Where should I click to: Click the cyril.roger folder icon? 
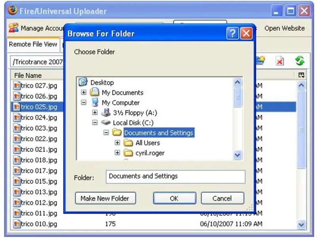(128, 153)
